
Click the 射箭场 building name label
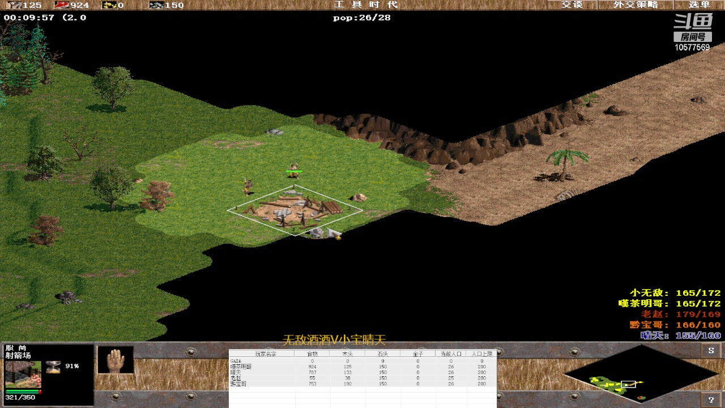[x=18, y=355]
